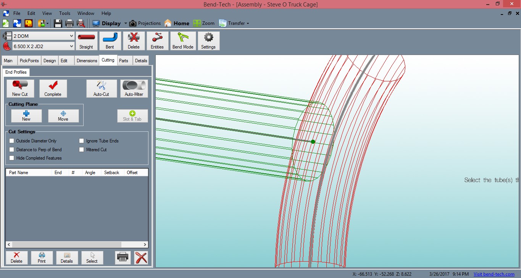Open print preview with the magnifier printer icon
Image resolution: width=521 pixels, height=278 pixels.
coord(81,23)
